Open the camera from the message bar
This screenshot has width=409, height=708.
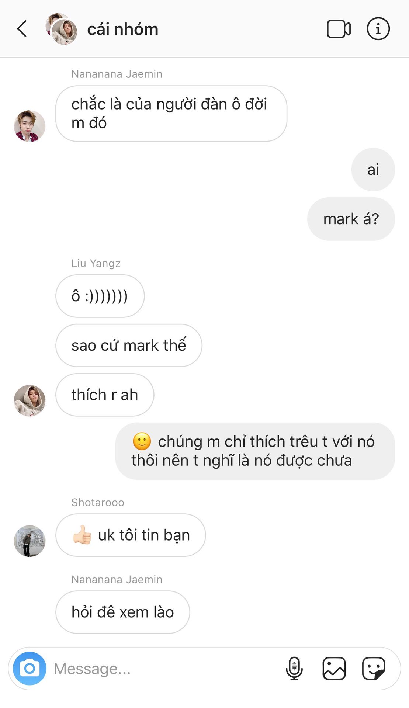(30, 669)
